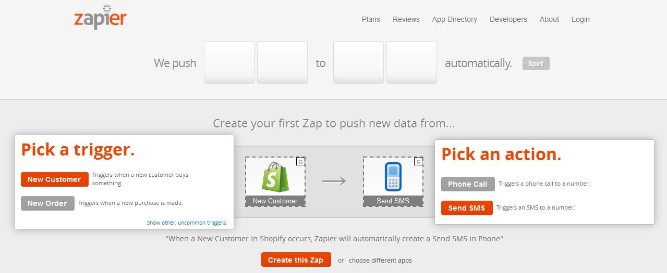Show other, uncommon triggers

187,223
